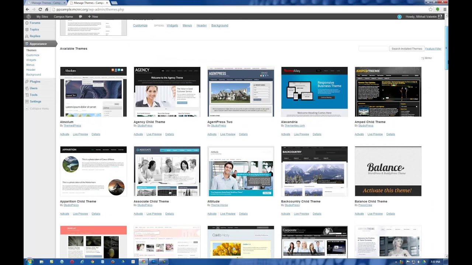Open the Plugins sidebar menu
472x265 pixels.
[35, 81]
